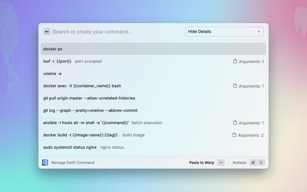Screen dimensions: 307x192
Task: Open the Actions menu
Action: point(239,163)
